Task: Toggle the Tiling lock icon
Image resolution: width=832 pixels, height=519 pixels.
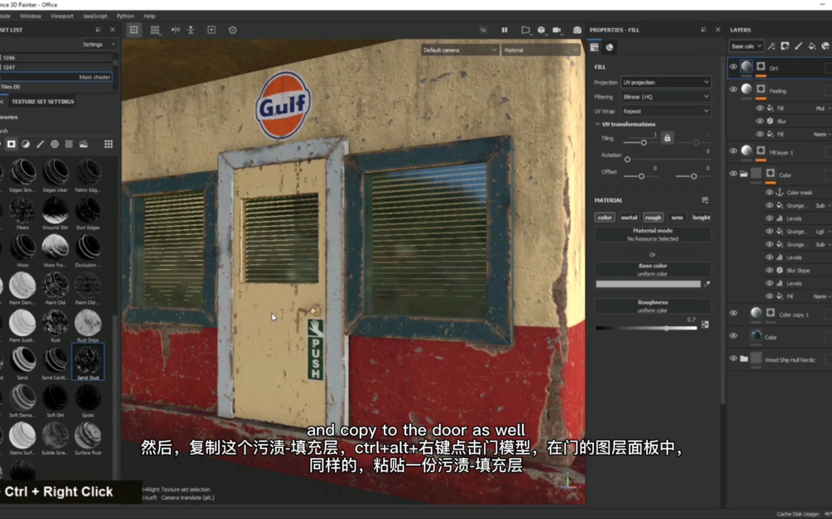Action: pos(667,138)
